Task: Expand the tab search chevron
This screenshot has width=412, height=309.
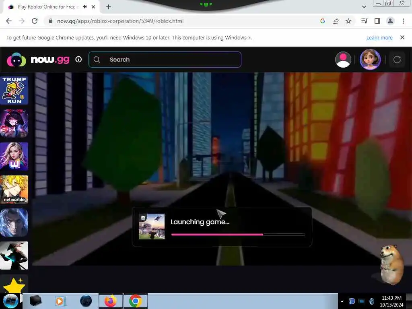Action: pyautogui.click(x=364, y=7)
